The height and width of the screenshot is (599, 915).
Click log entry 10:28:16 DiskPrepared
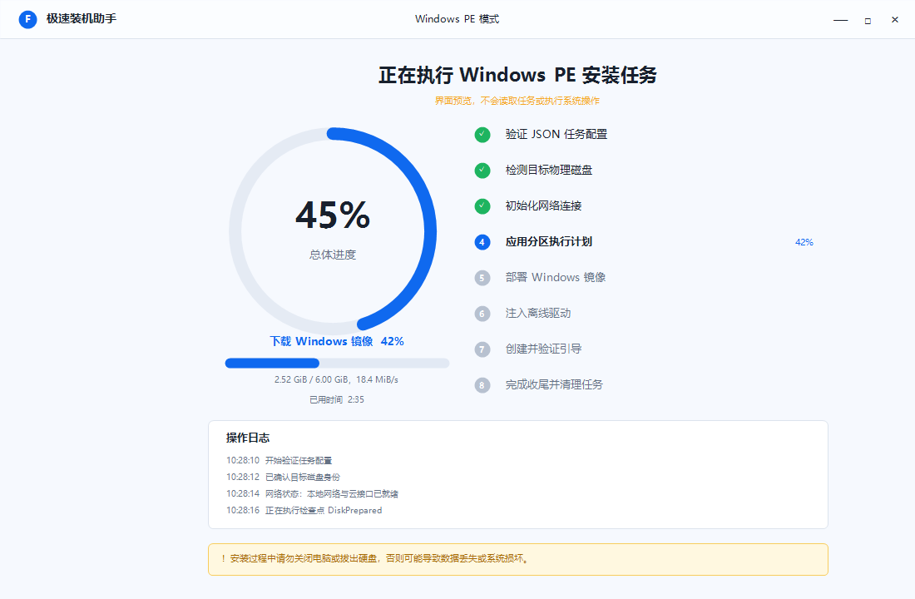coord(304,510)
